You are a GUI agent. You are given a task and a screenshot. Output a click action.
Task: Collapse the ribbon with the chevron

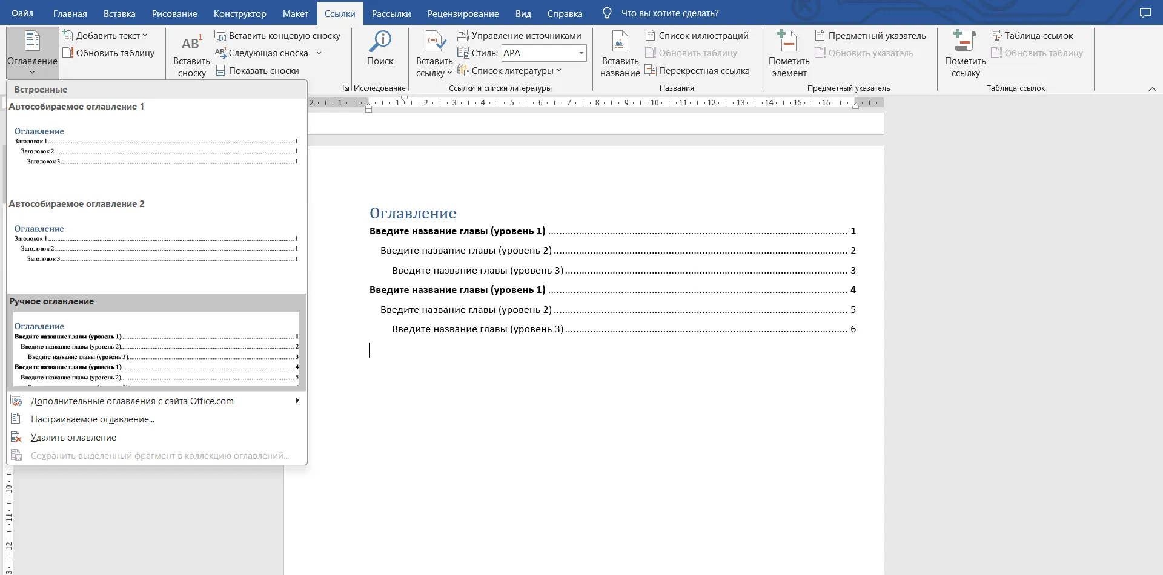coord(1152,89)
